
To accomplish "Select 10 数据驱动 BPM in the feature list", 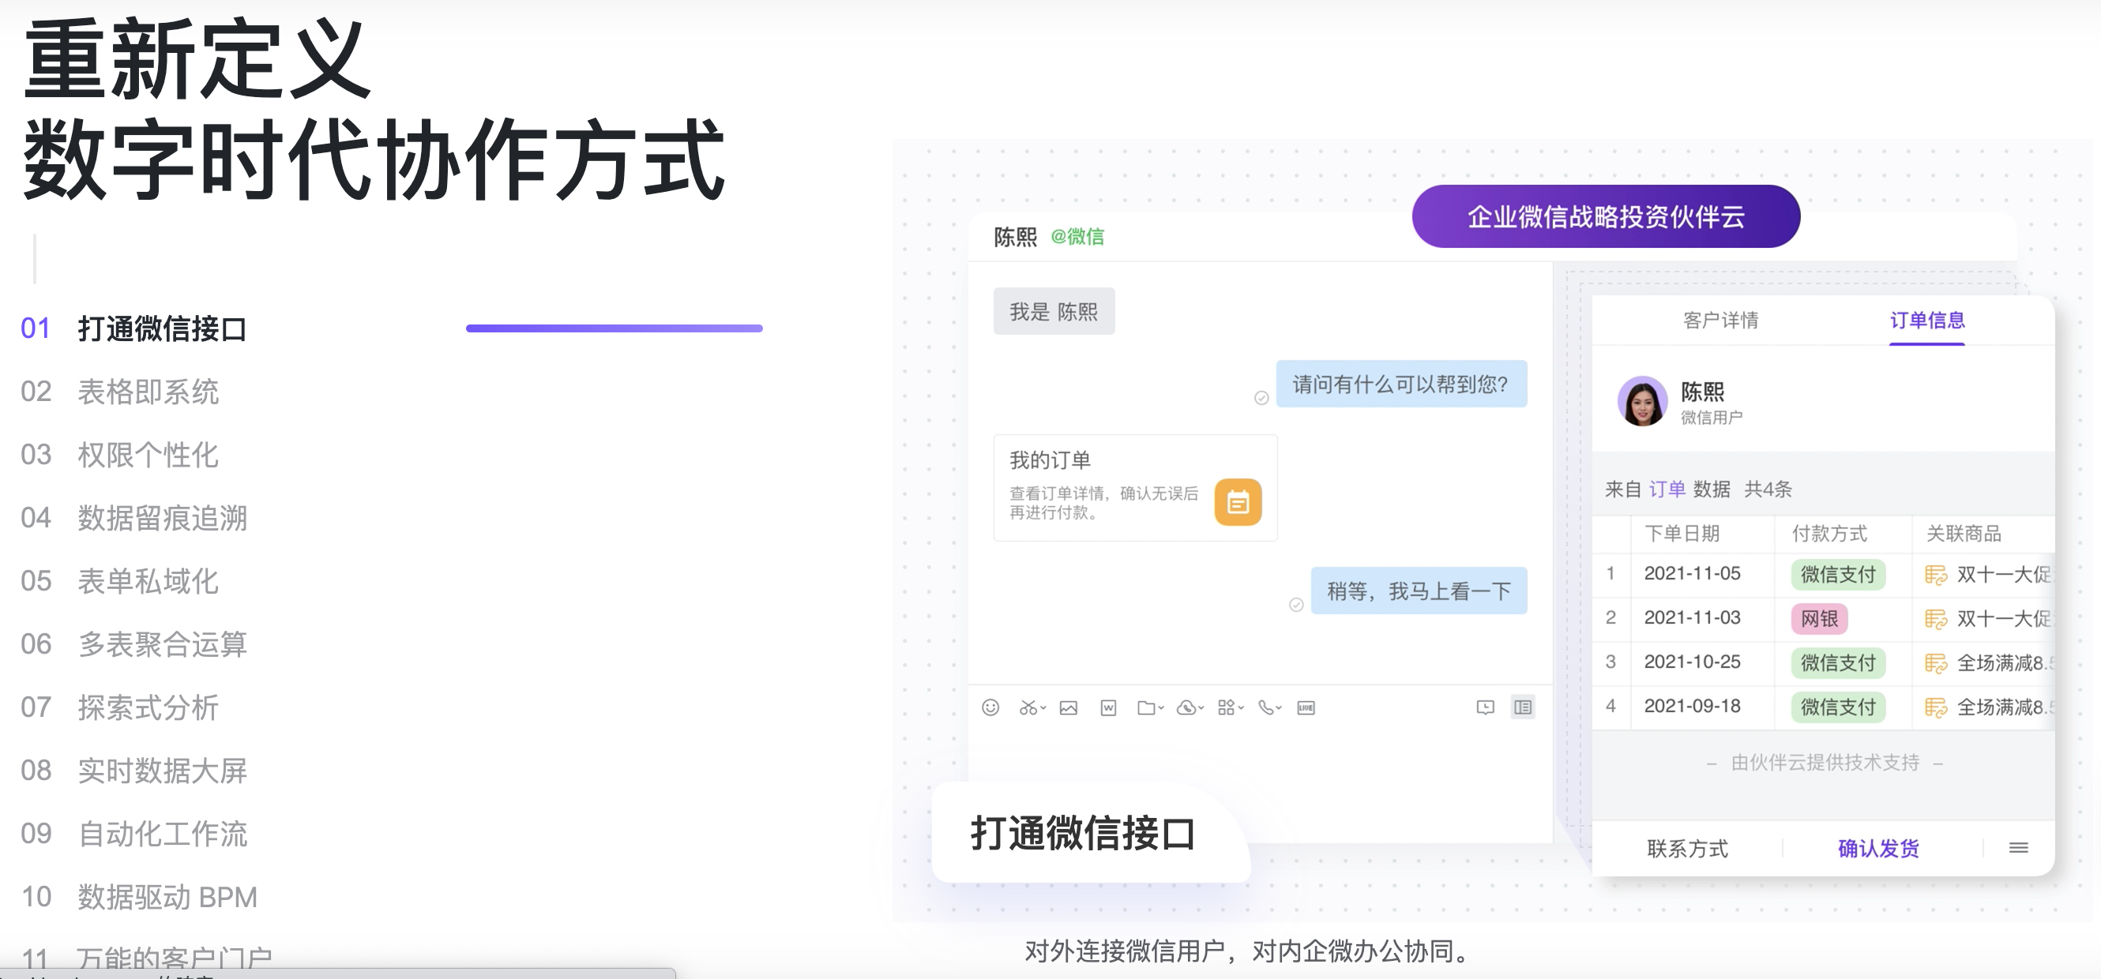I will [139, 898].
